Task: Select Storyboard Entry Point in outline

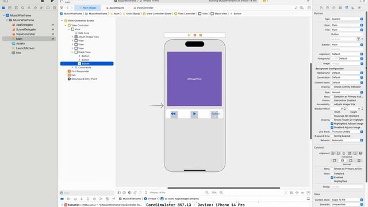Action: pos(84,79)
